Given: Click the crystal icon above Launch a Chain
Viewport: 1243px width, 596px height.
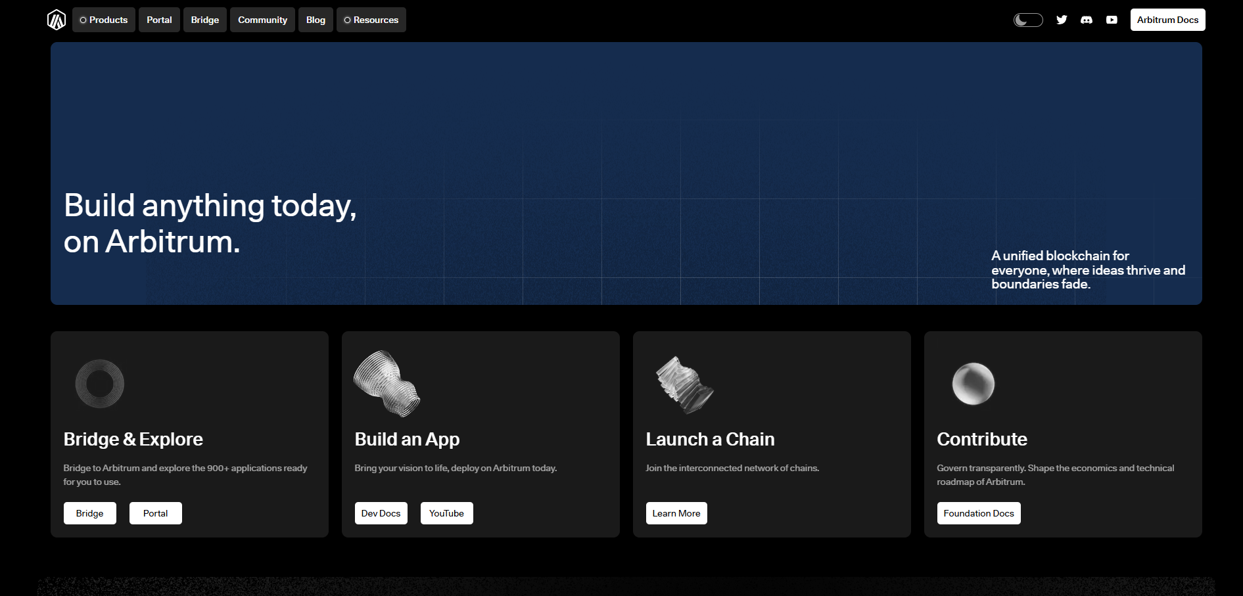Looking at the screenshot, I should pos(684,385).
